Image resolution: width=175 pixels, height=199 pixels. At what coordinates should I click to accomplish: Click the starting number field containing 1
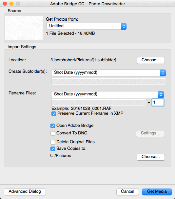[x=158, y=102]
